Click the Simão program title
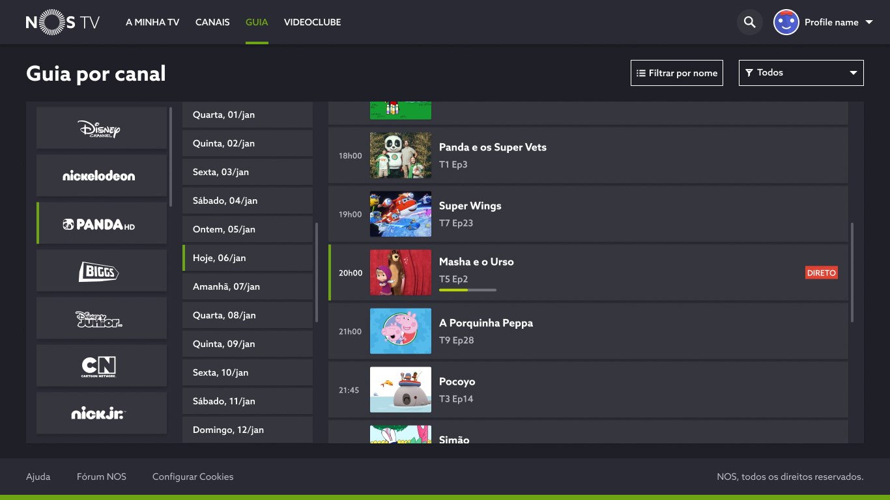890x500 pixels. pyautogui.click(x=454, y=439)
